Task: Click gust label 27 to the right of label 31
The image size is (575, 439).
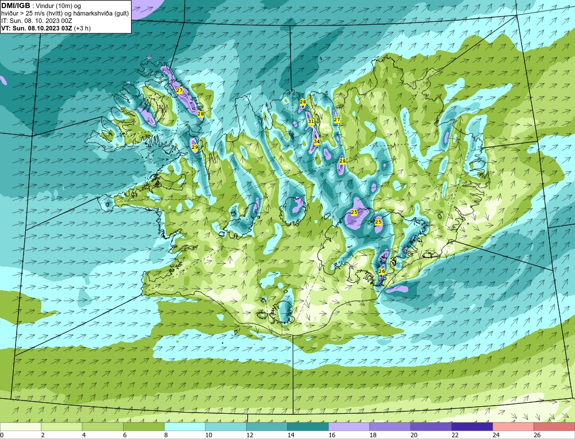Action: coord(336,120)
